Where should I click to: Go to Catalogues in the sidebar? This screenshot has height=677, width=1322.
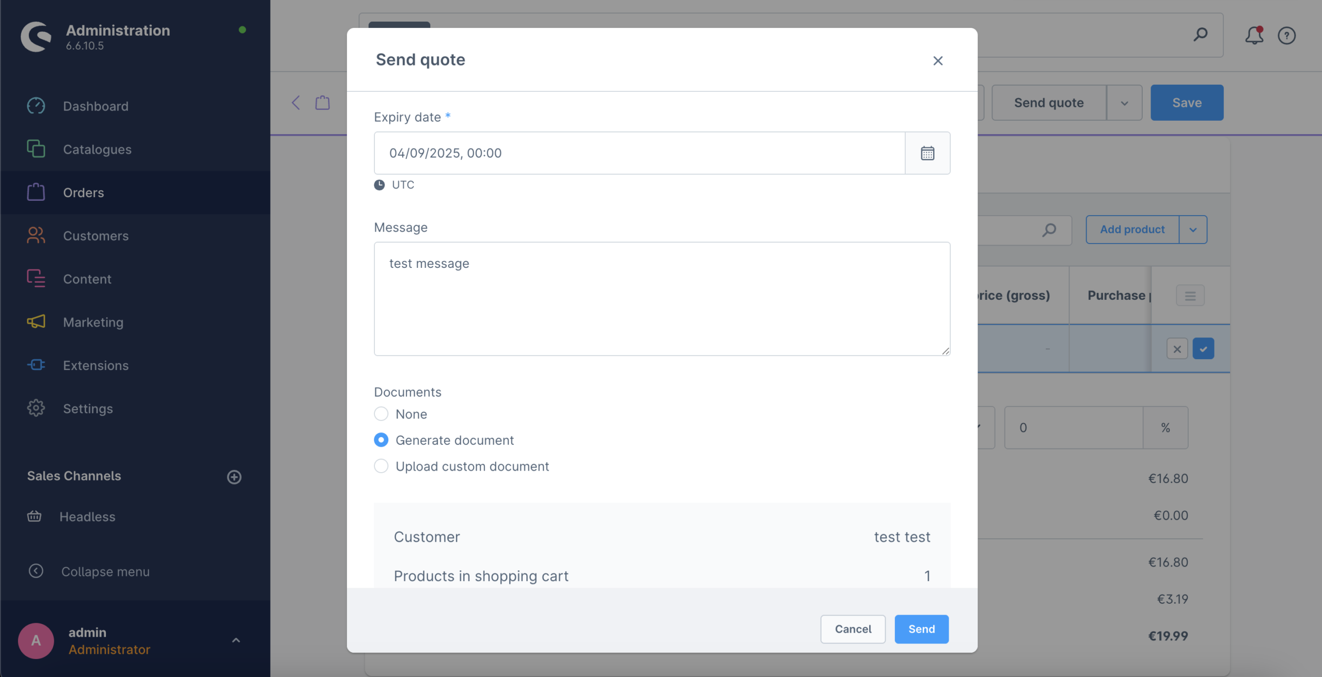[97, 150]
